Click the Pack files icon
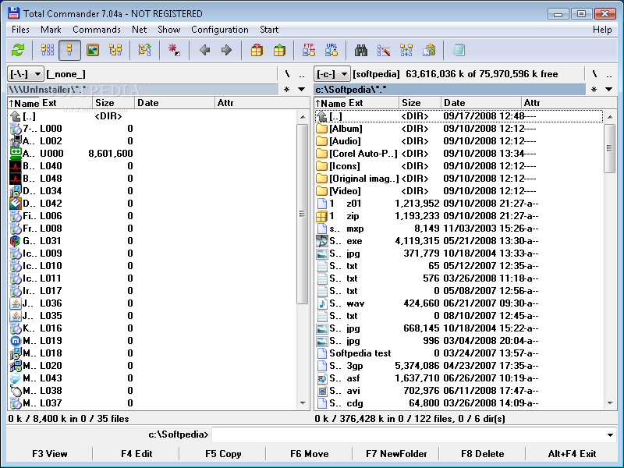The height and width of the screenshot is (468, 624). coord(257,50)
